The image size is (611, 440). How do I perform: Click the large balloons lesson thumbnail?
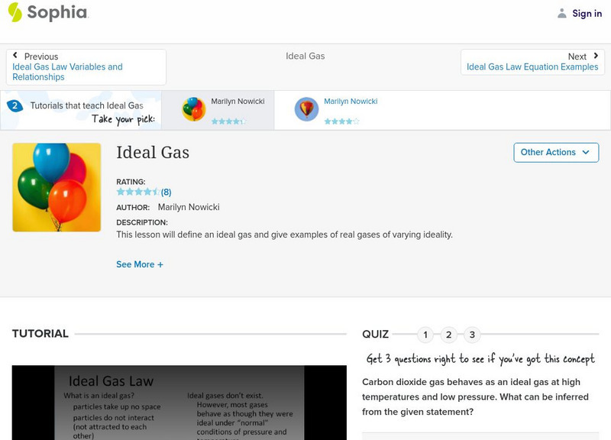57,187
